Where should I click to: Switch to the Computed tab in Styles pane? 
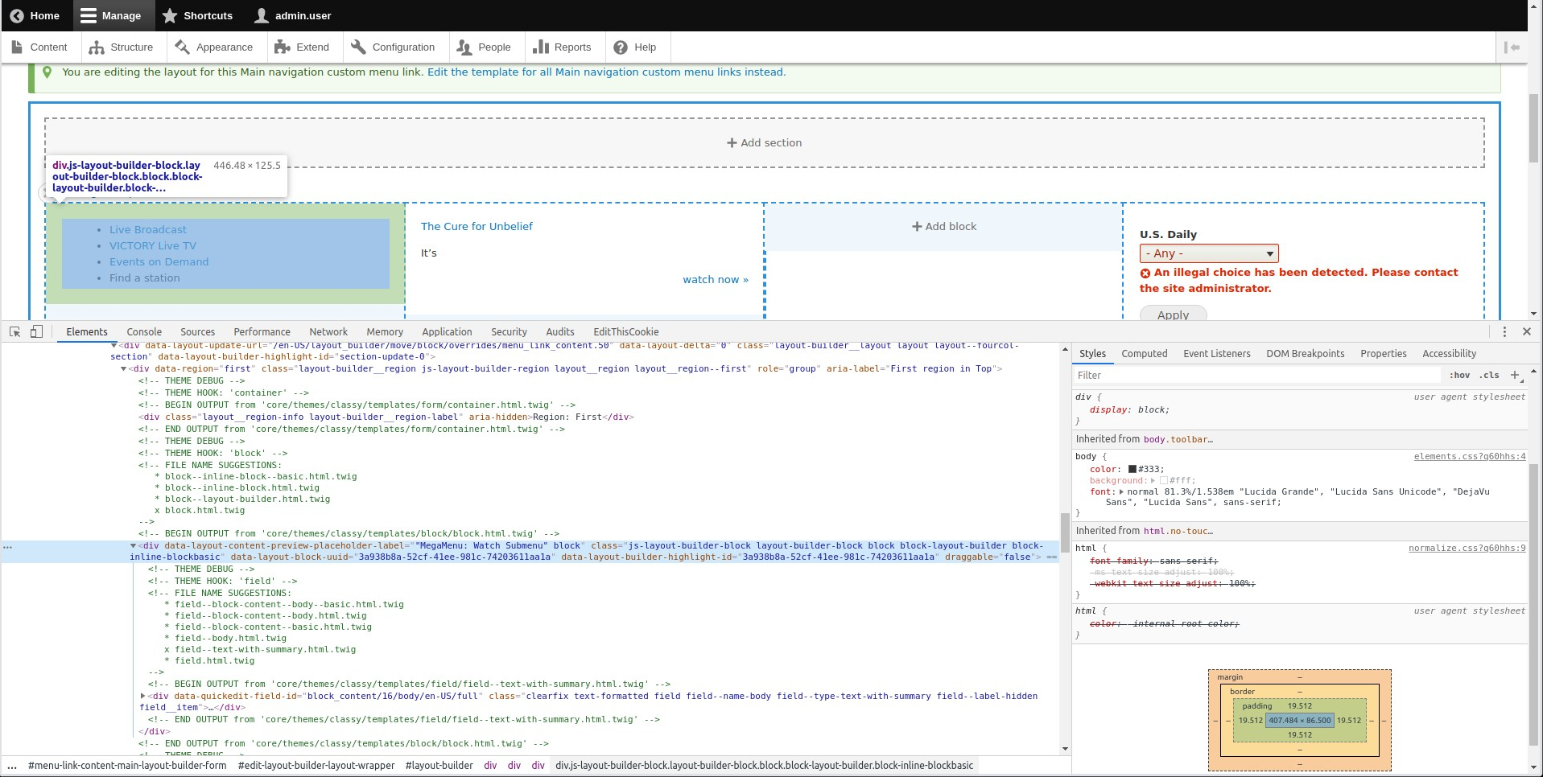pyautogui.click(x=1144, y=353)
